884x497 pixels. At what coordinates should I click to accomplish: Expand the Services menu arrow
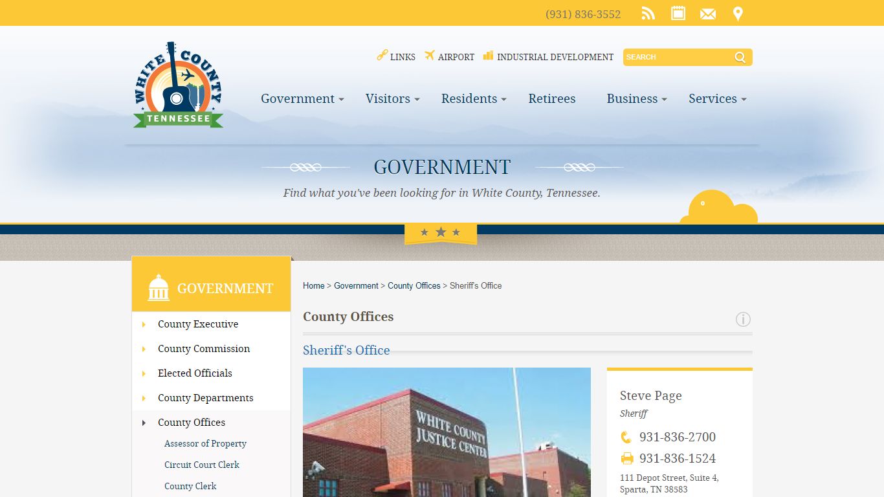point(744,100)
